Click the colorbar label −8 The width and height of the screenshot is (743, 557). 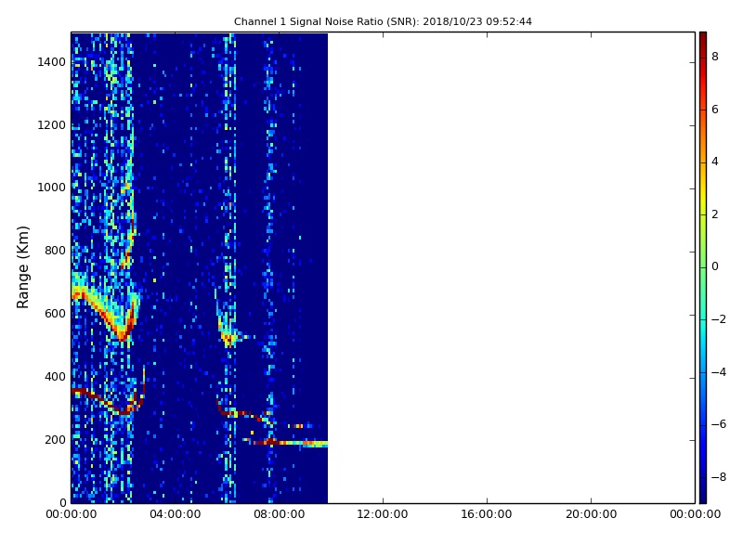point(719,477)
